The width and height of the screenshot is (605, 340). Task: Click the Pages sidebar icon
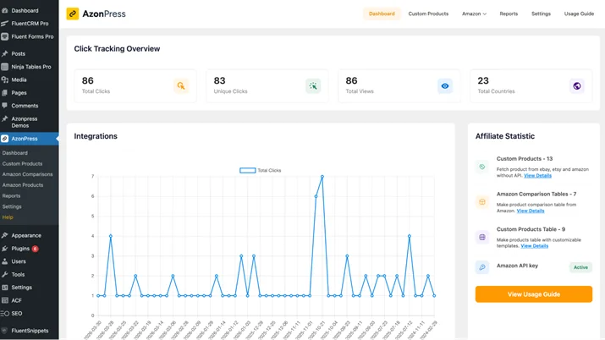[x=4, y=93]
